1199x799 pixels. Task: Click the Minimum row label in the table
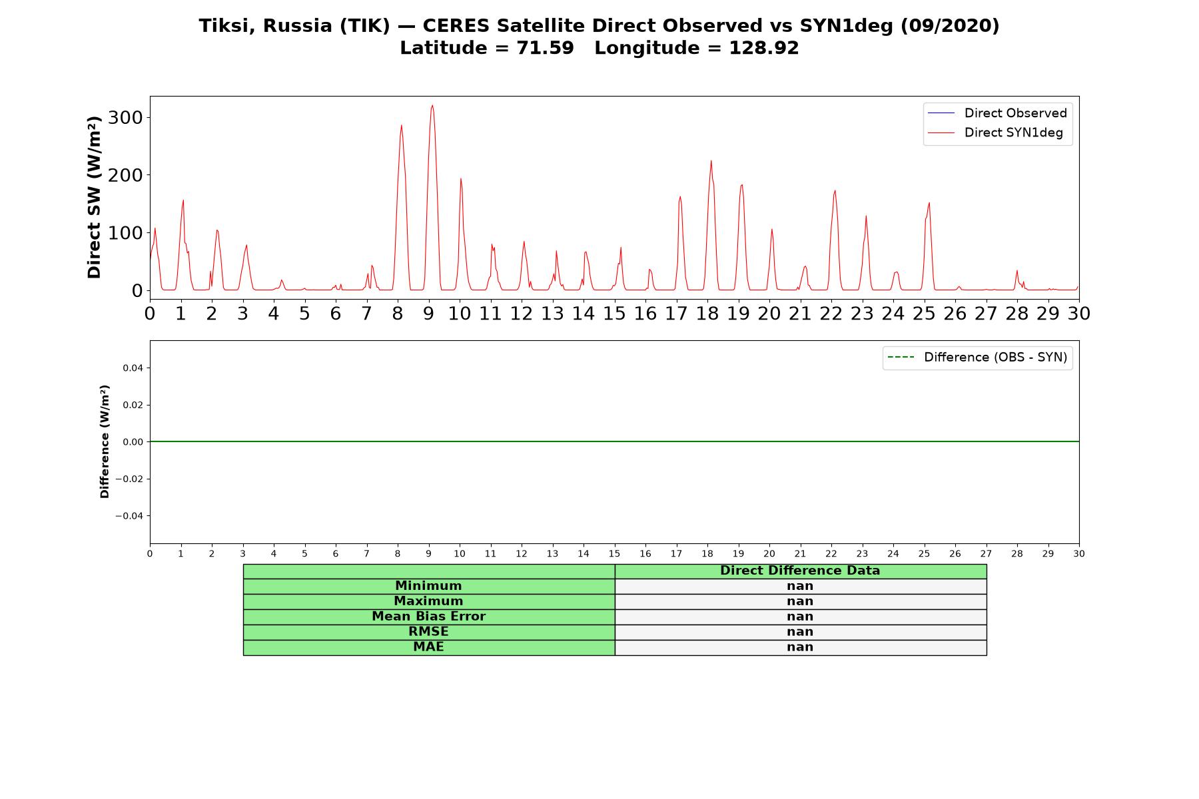coord(428,586)
